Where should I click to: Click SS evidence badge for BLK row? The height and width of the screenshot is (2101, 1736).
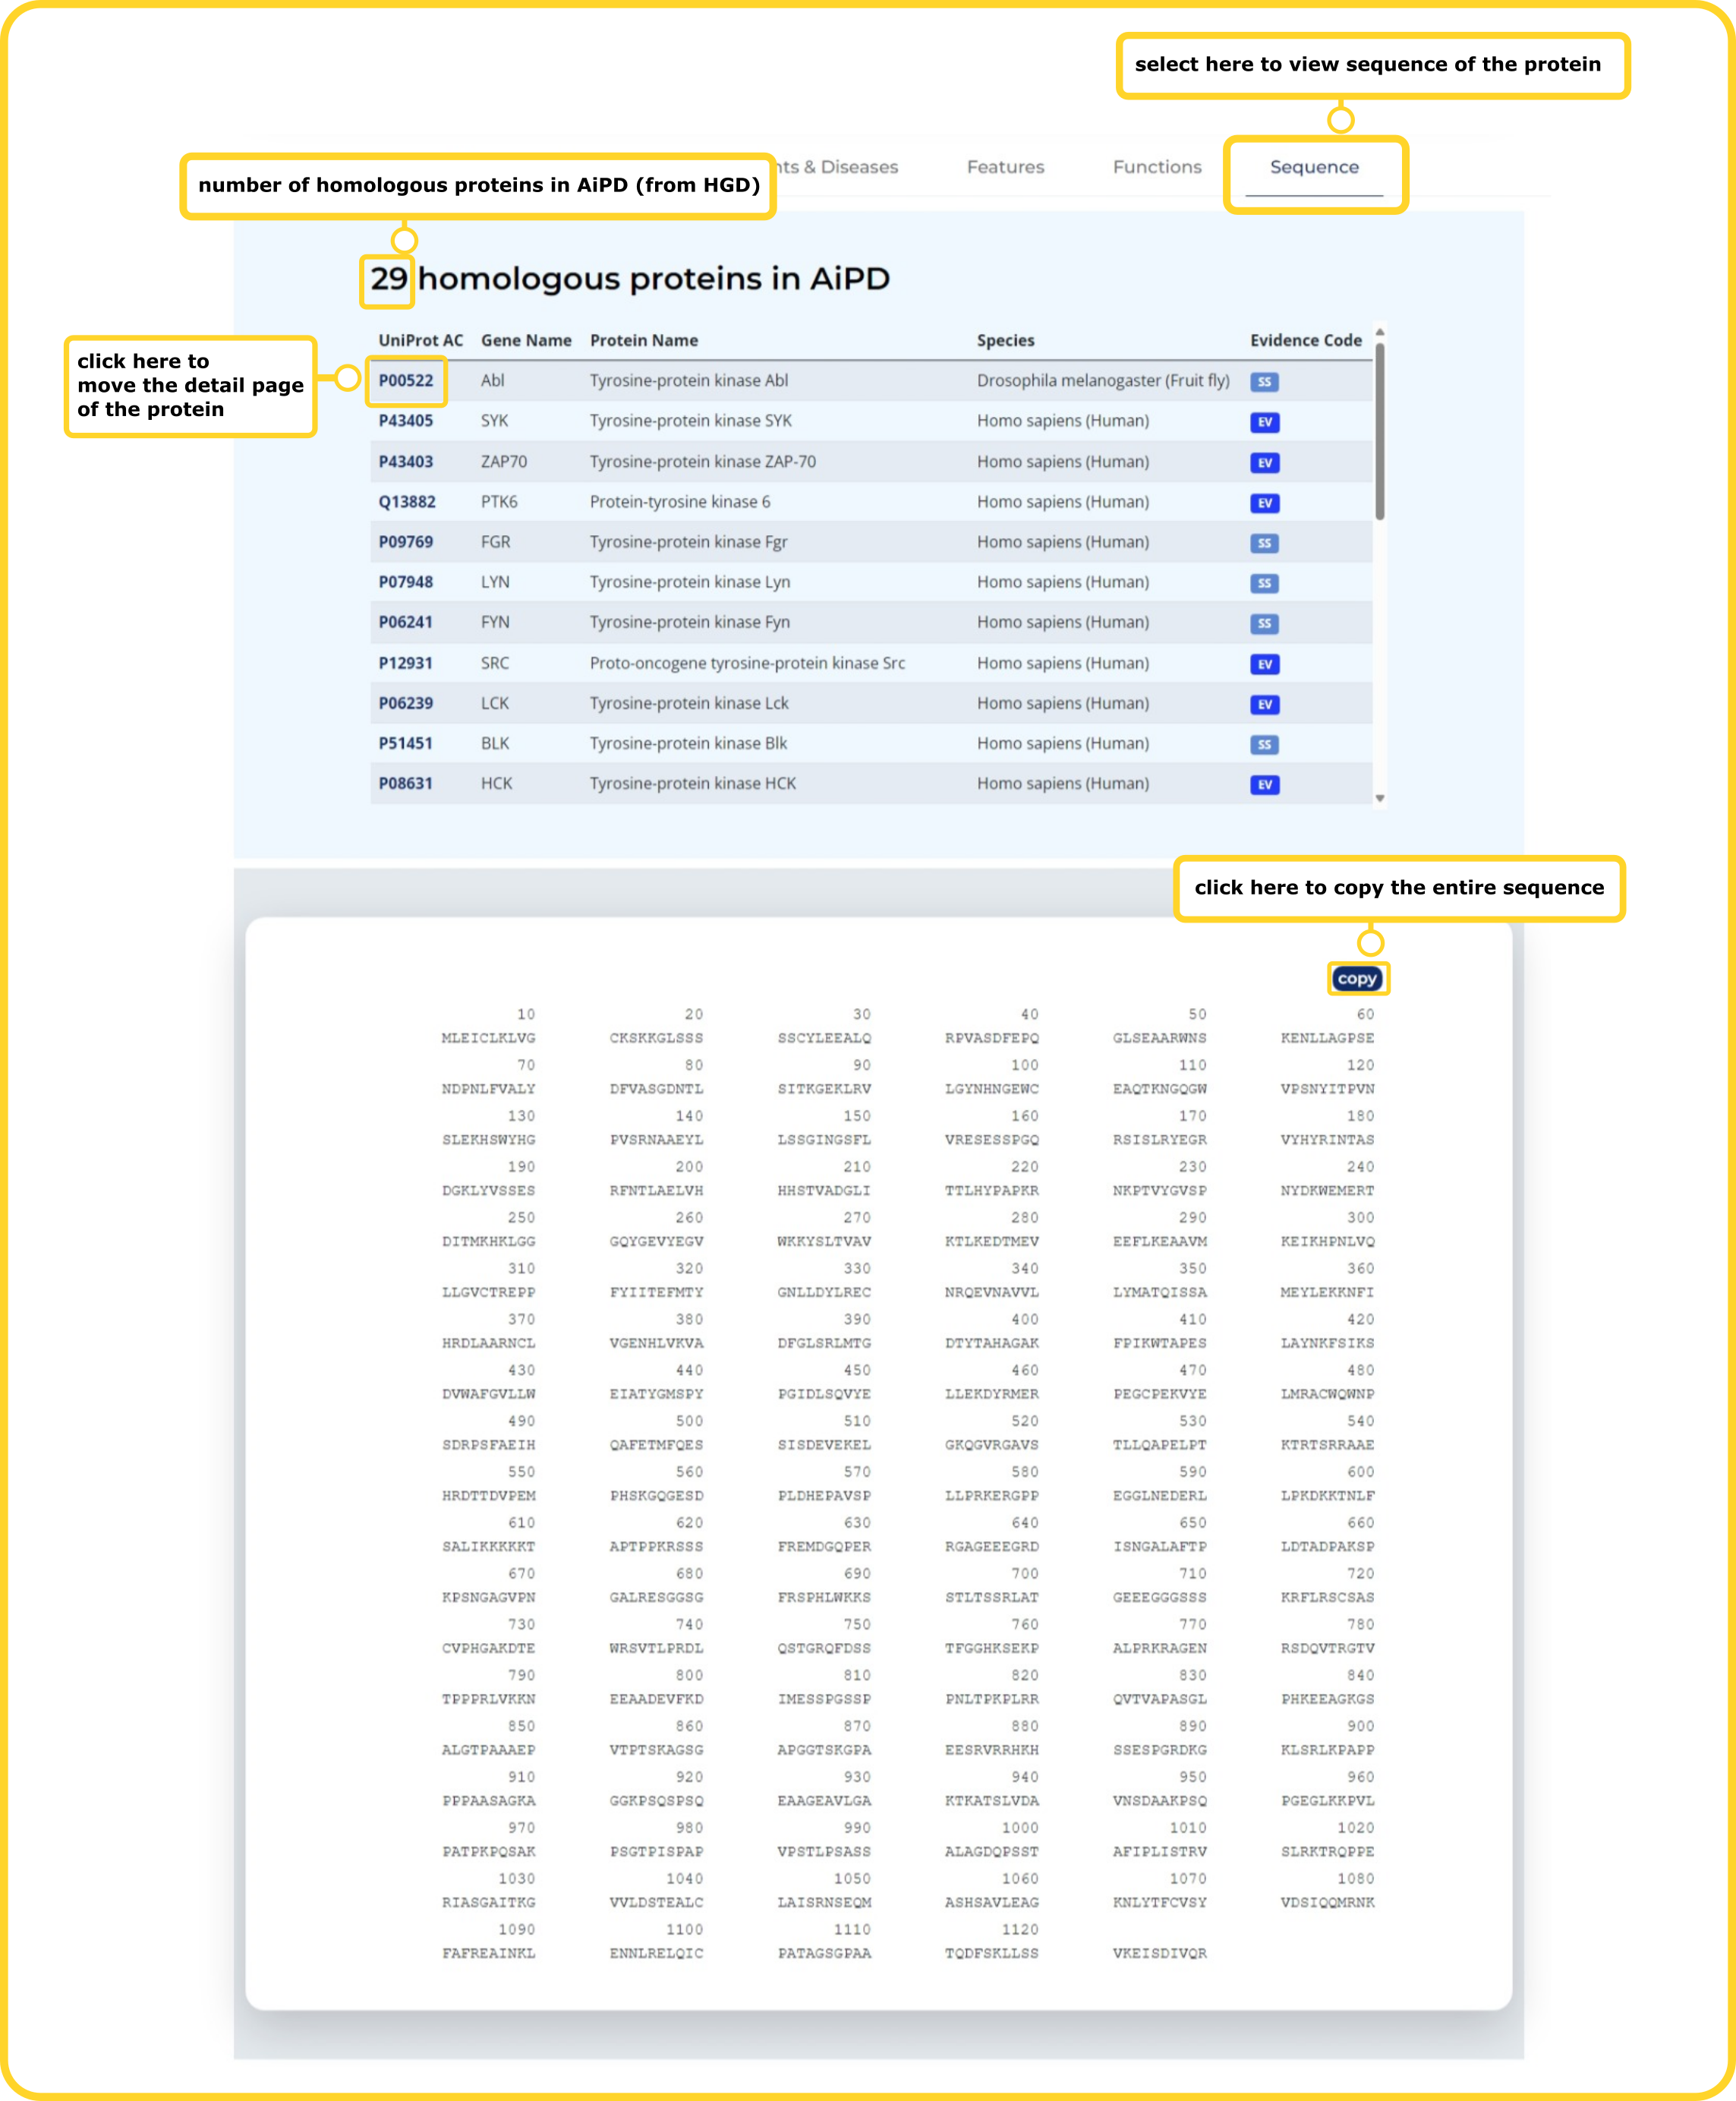click(x=1265, y=744)
